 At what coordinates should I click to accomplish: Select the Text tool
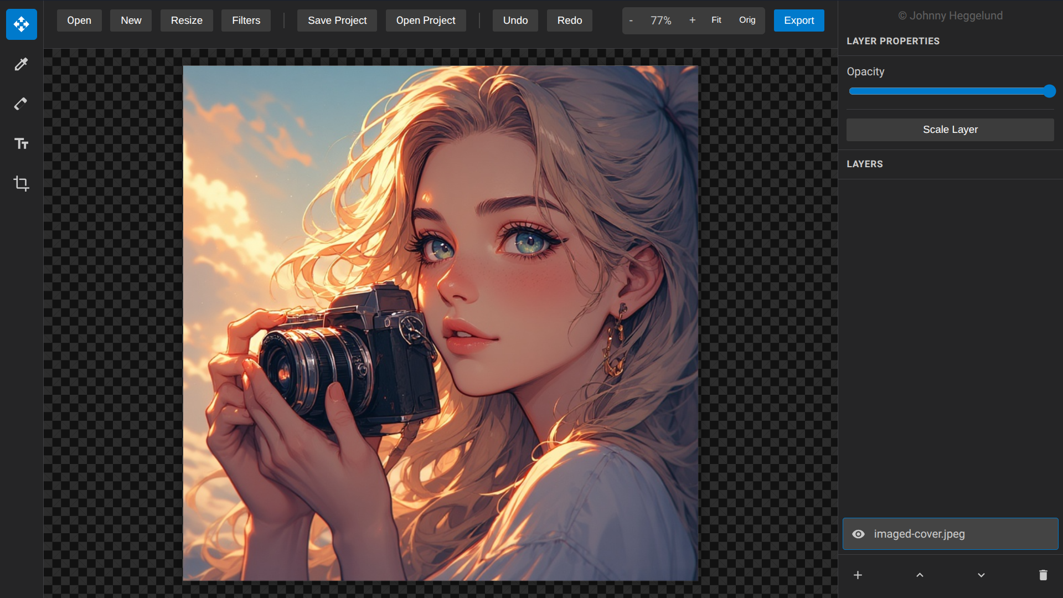[21, 144]
